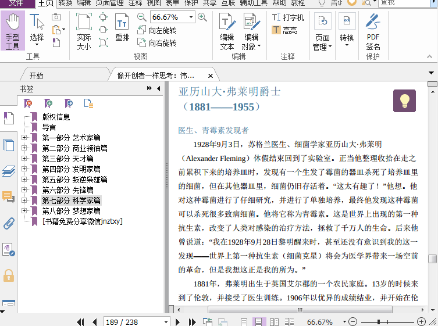Image resolution: width=438 pixels, height=326 pixels.
Task: Open the Comments sidebar icon
Action: 9,197
